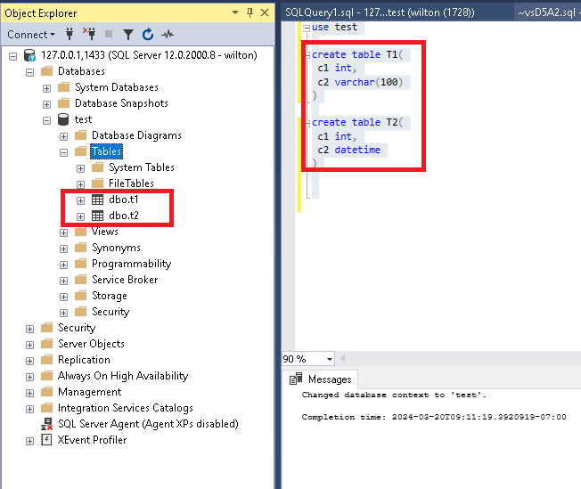Collapse the test database node
The image size is (581, 489).
click(46, 121)
